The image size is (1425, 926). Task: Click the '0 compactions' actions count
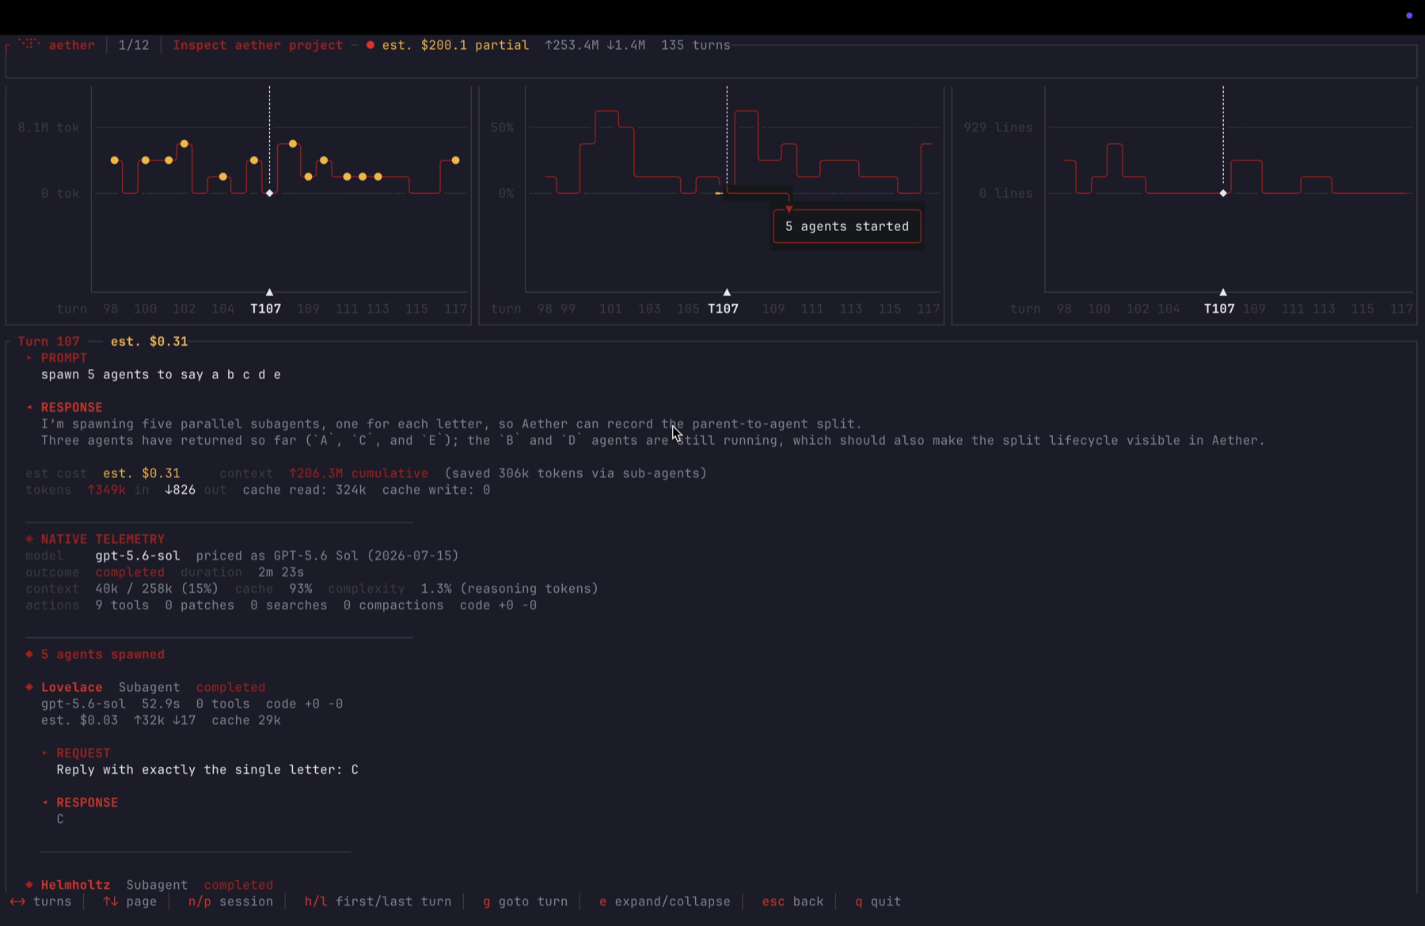pyautogui.click(x=393, y=605)
